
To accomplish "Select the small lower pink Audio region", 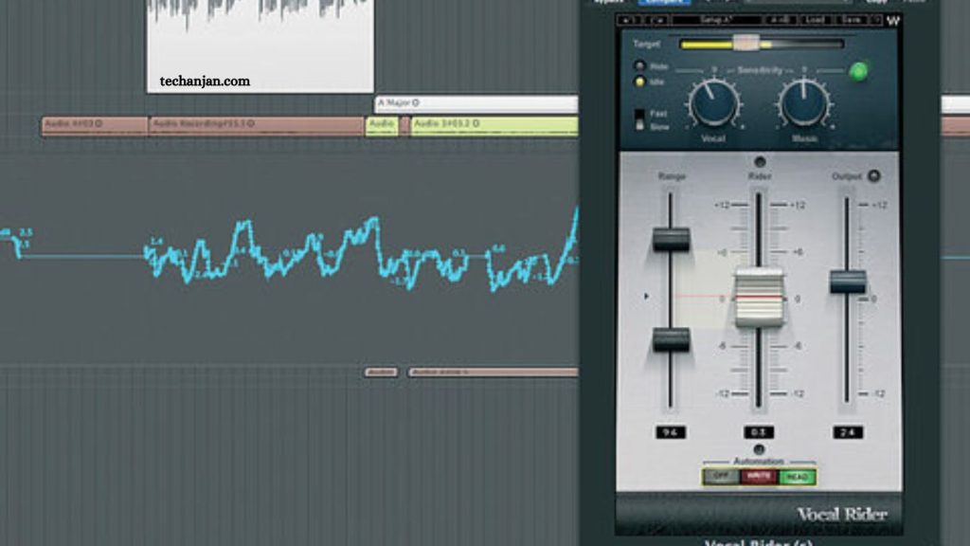I will [x=381, y=372].
